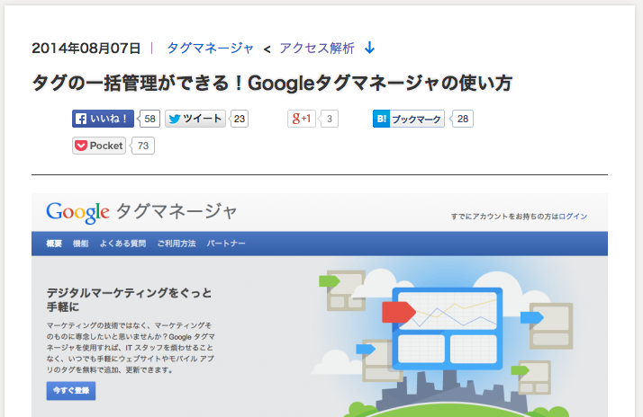The height and width of the screenshot is (417, 643).
Task: Click the タグマネージャ text beside Google logo
Action: [177, 211]
